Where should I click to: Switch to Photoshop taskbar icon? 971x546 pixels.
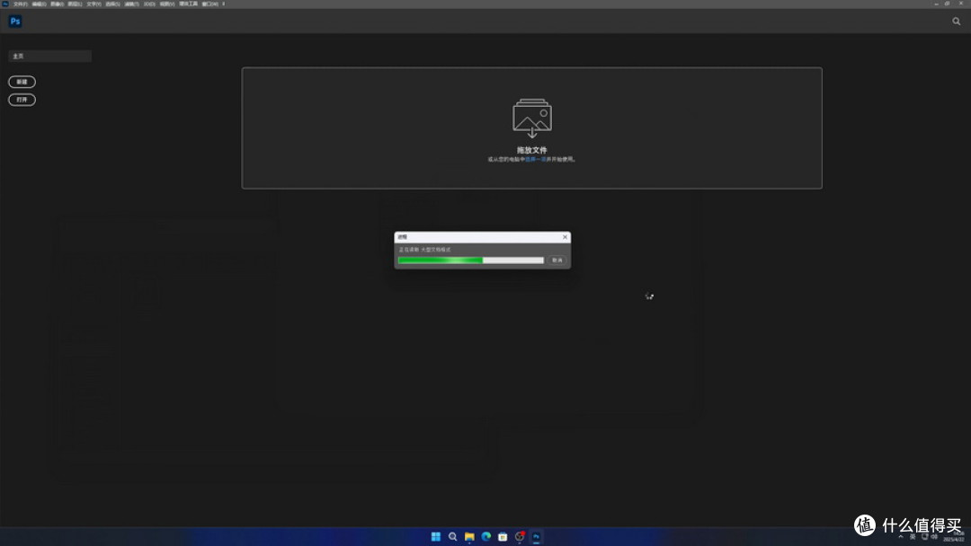[x=536, y=537]
